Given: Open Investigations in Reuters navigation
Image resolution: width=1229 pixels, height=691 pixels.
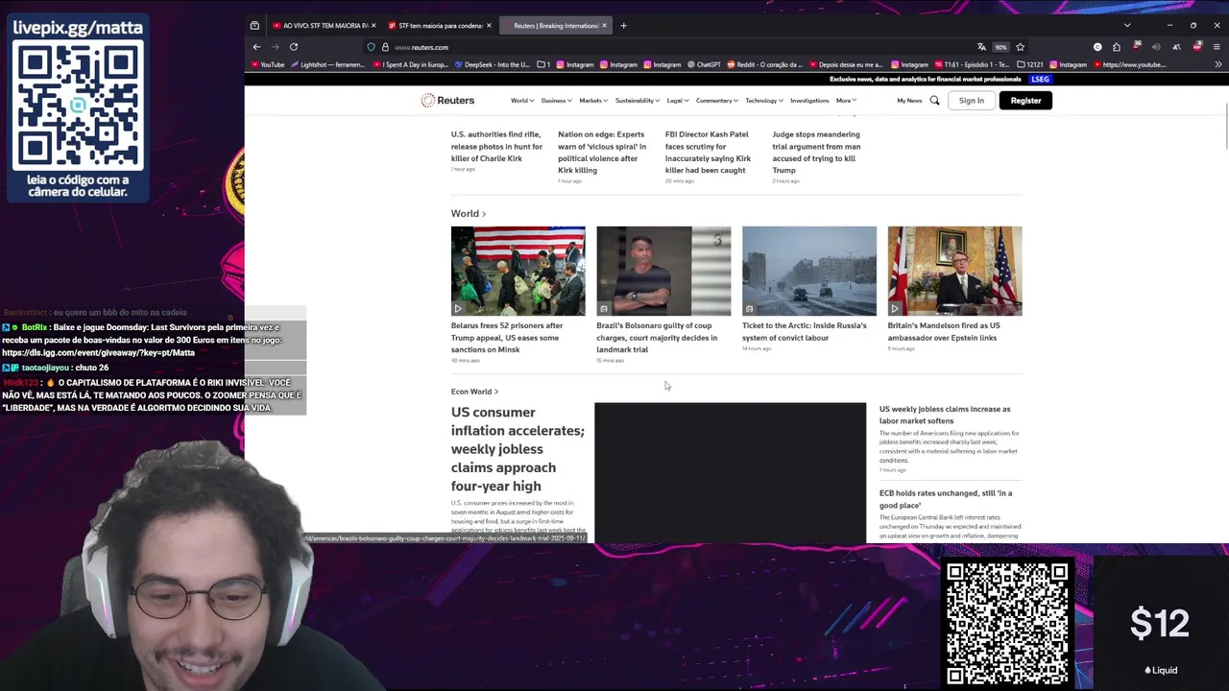Looking at the screenshot, I should tap(809, 100).
